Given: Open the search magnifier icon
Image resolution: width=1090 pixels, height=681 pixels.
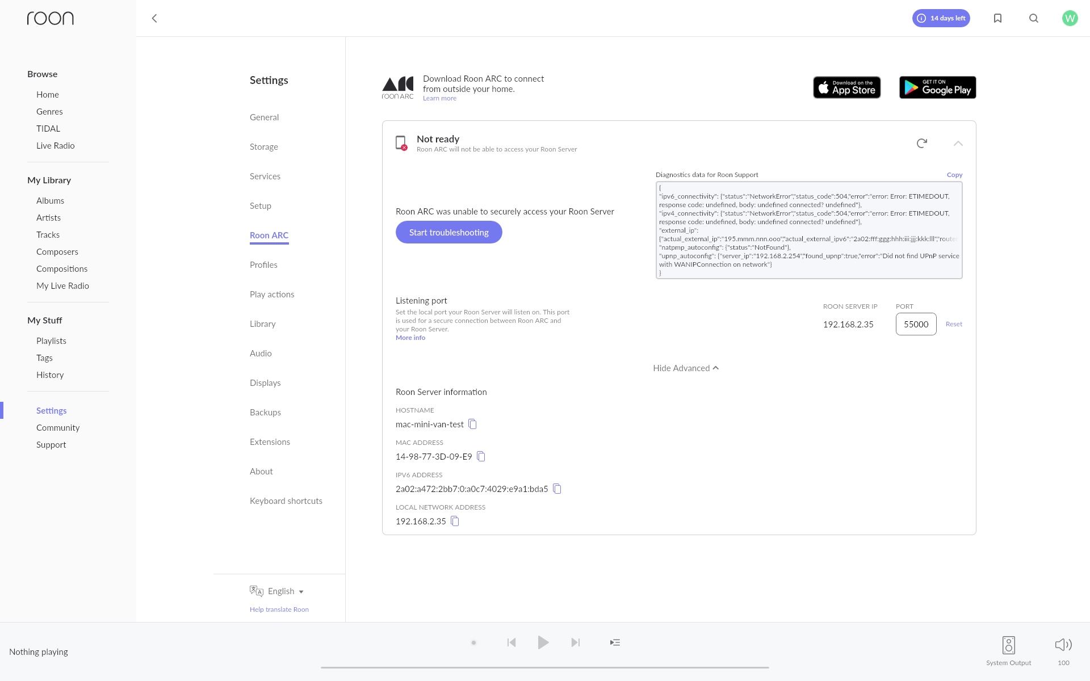Looking at the screenshot, I should (x=1034, y=18).
